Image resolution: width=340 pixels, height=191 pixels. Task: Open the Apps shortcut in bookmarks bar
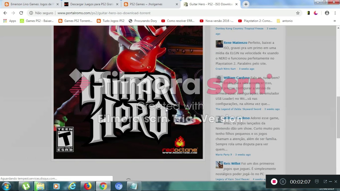(10, 21)
